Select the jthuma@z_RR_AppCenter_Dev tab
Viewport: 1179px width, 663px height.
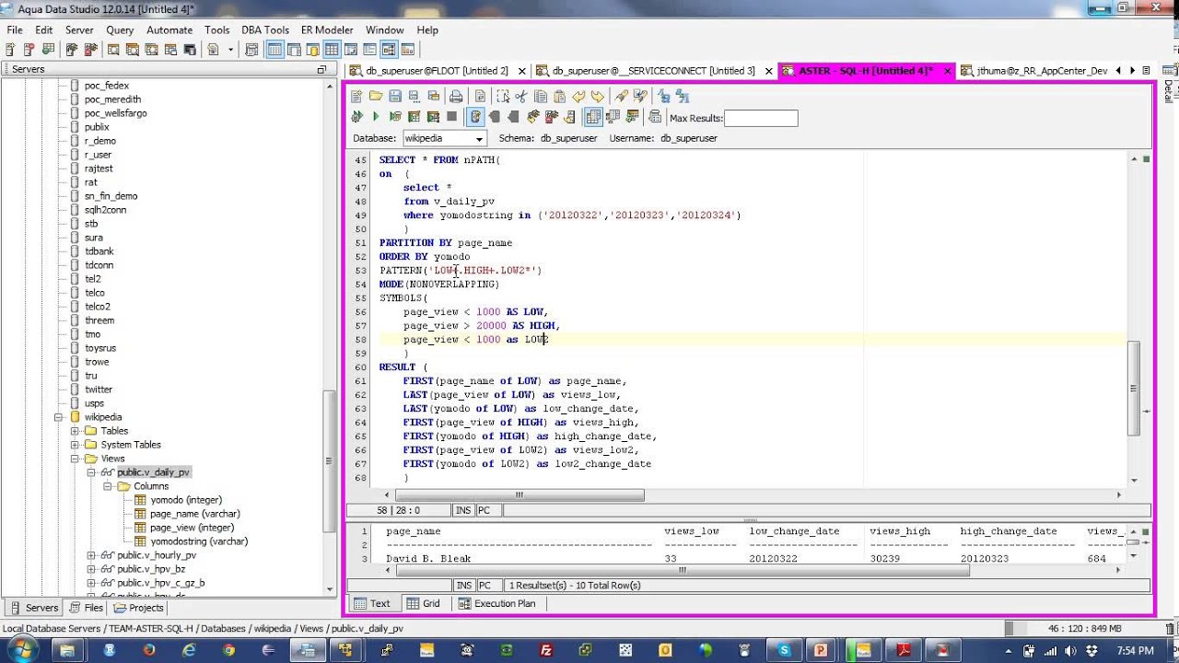pyautogui.click(x=1033, y=71)
